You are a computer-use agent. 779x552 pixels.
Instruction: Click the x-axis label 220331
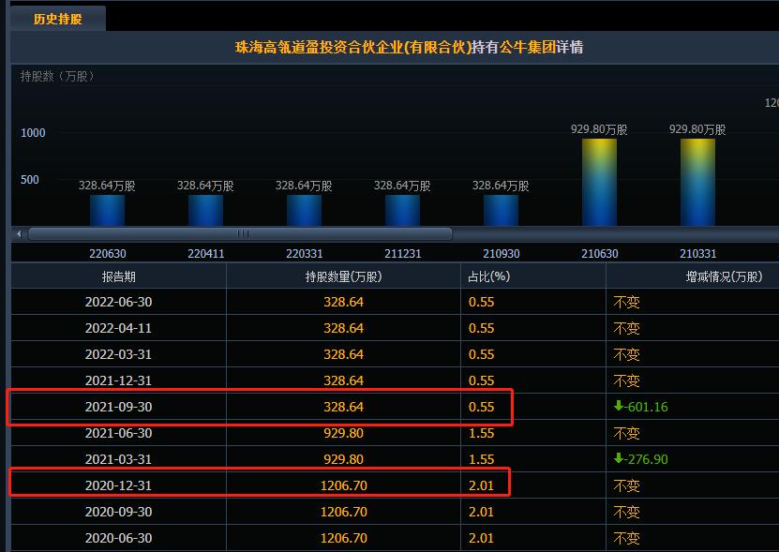[304, 253]
